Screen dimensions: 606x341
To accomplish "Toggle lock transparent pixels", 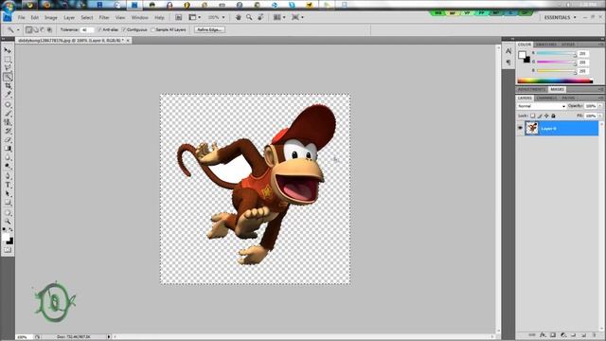I will 532,116.
